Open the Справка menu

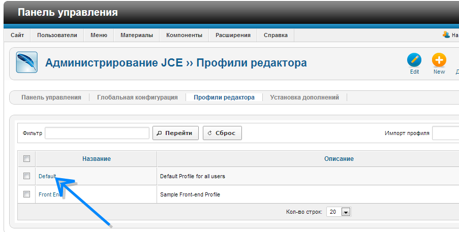tap(276, 35)
